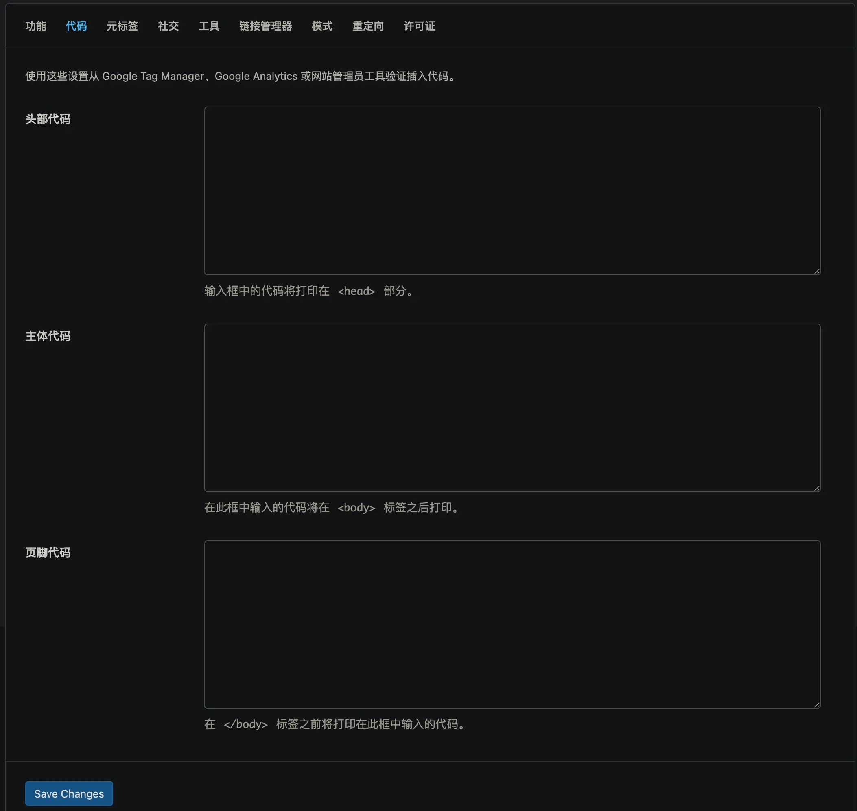This screenshot has width=857, height=811.
Task: Click the 头部代码 field label
Action: 48,119
